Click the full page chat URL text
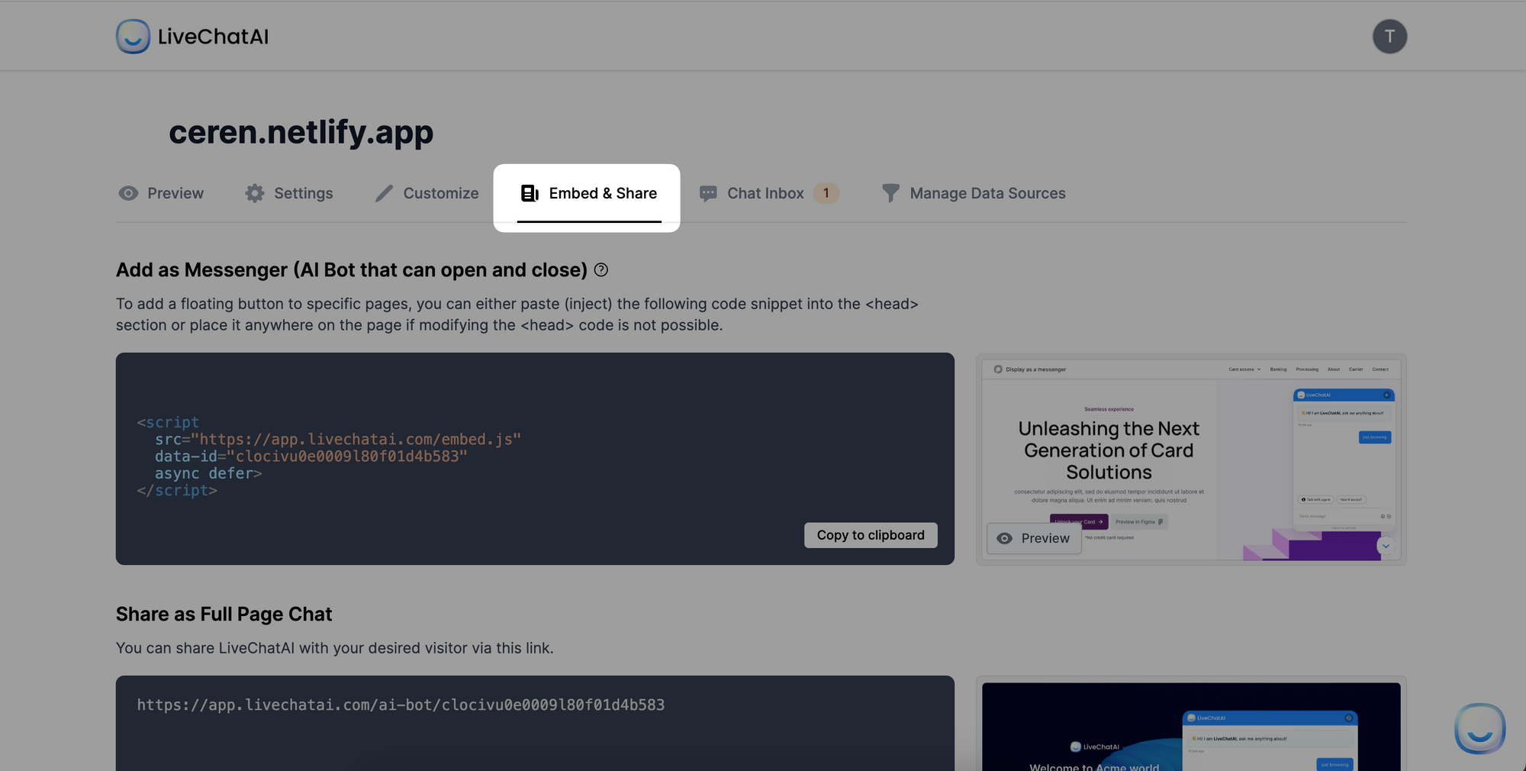Viewport: 1526px width, 771px height. (x=401, y=705)
